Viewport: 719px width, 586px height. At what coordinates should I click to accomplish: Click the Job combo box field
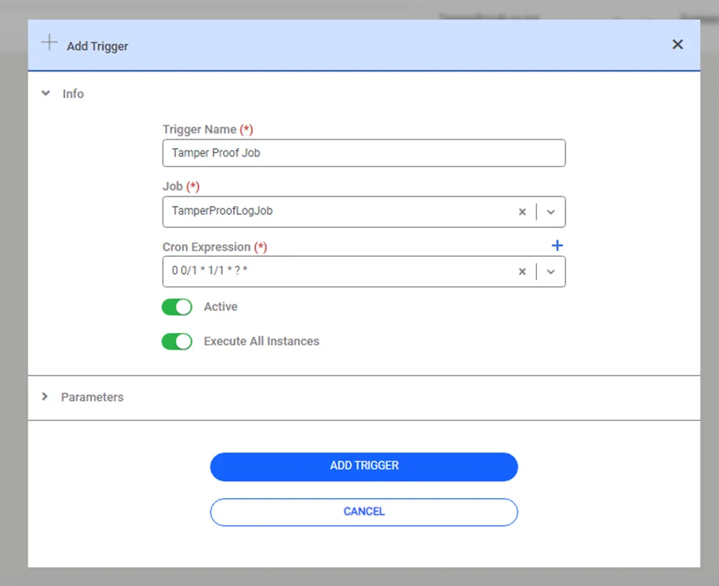(364, 212)
